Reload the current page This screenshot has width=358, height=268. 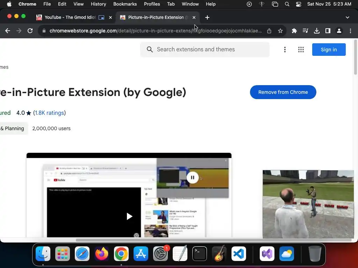click(x=30, y=31)
